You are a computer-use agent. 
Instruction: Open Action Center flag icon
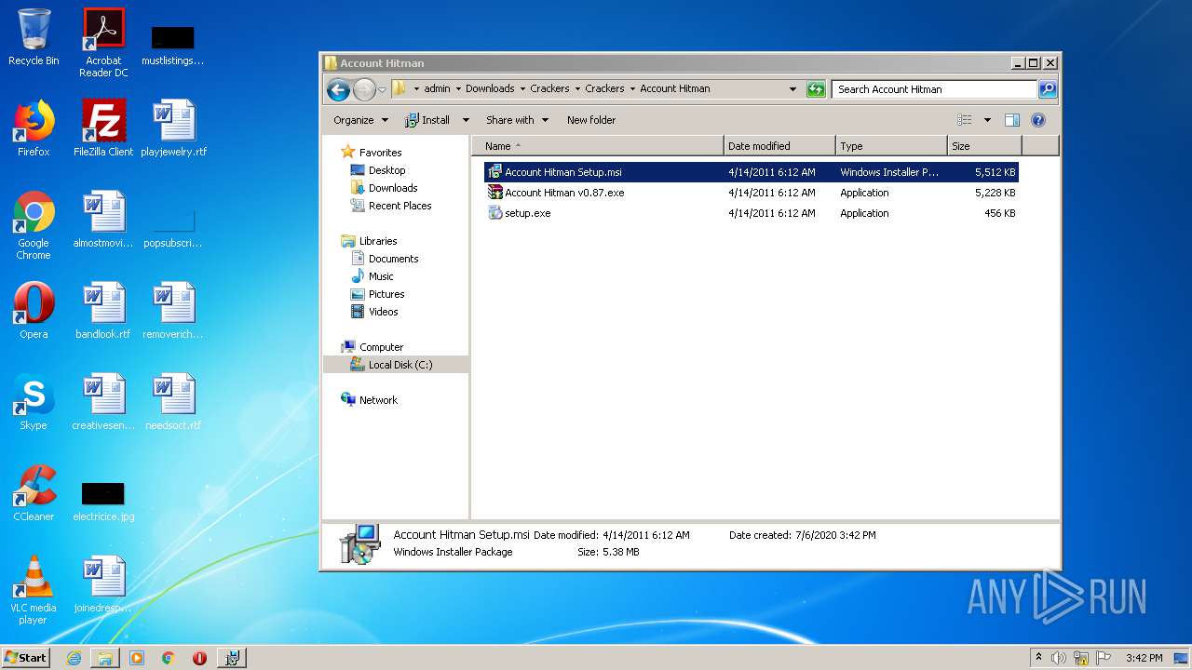click(1104, 658)
